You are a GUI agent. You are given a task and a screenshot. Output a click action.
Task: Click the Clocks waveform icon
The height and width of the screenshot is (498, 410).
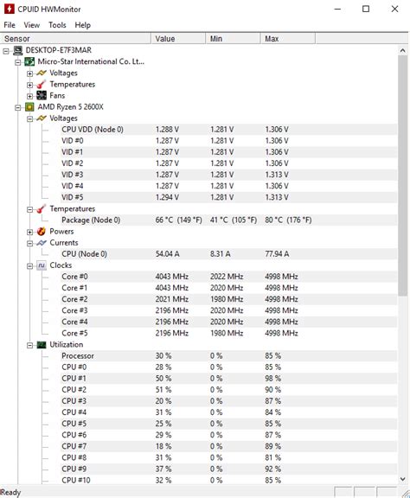[42, 265]
